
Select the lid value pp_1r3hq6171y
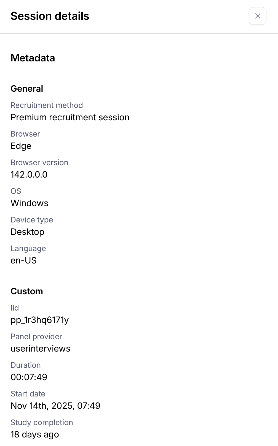pos(40,320)
